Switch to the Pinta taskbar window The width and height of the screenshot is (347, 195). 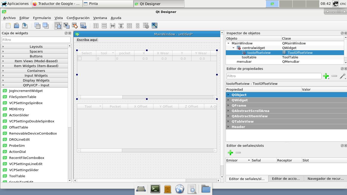(x=108, y=4)
